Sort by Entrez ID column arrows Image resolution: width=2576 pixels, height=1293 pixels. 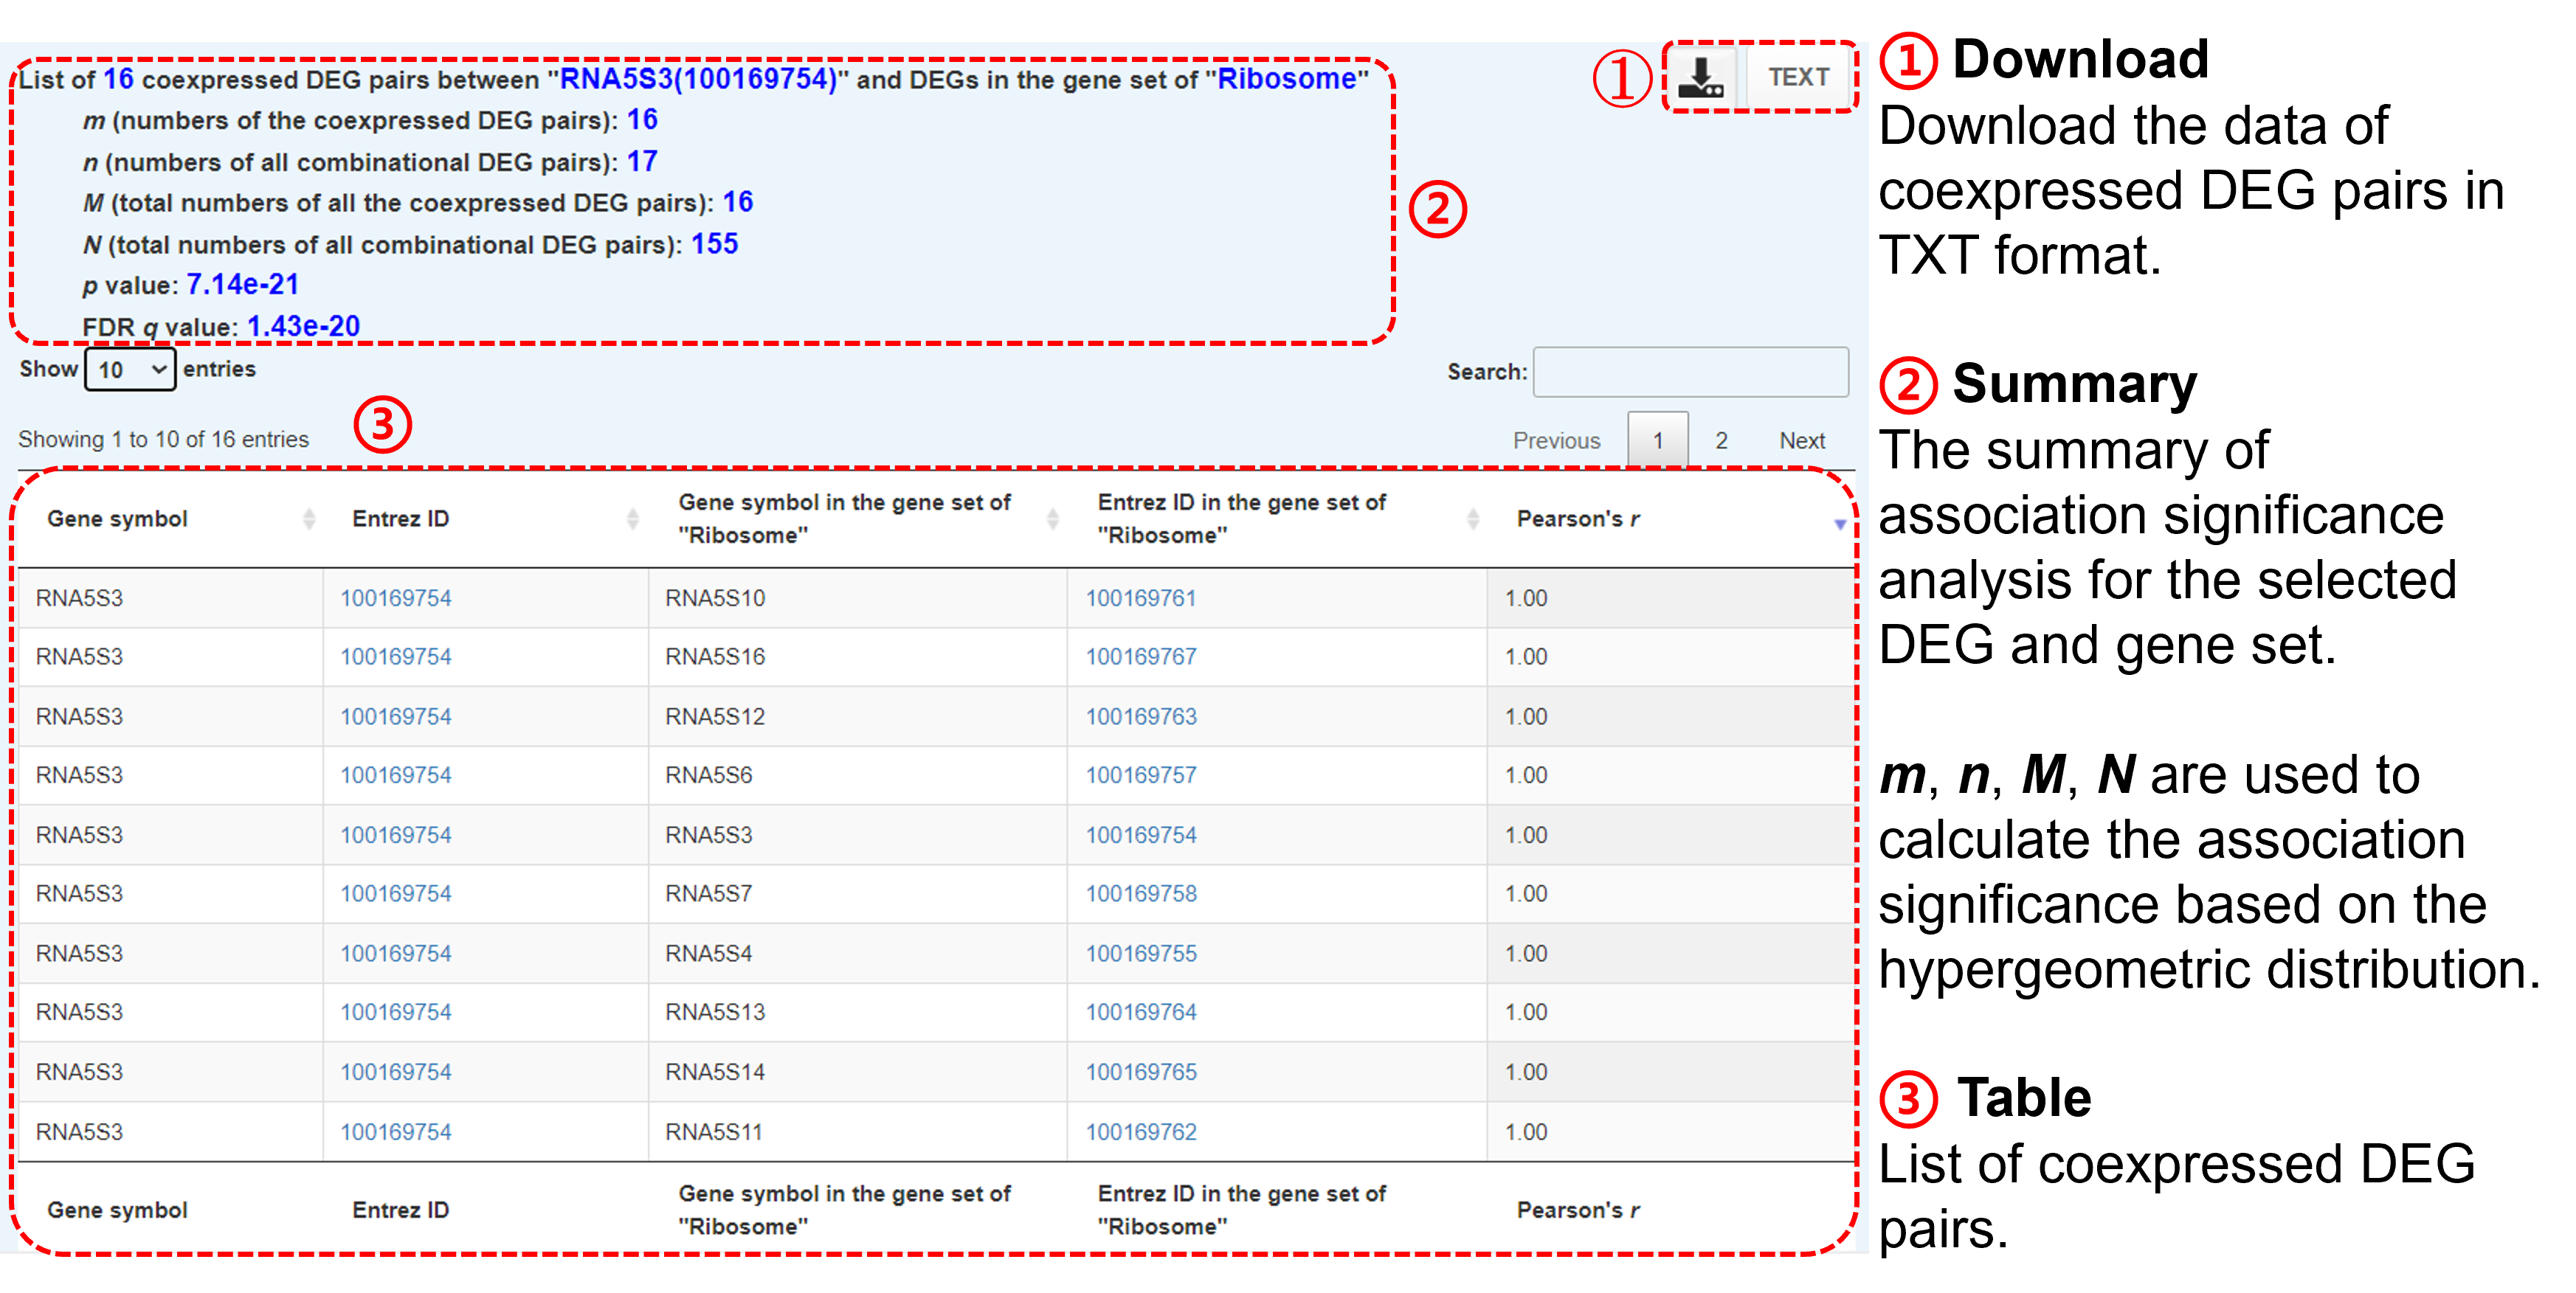click(632, 519)
